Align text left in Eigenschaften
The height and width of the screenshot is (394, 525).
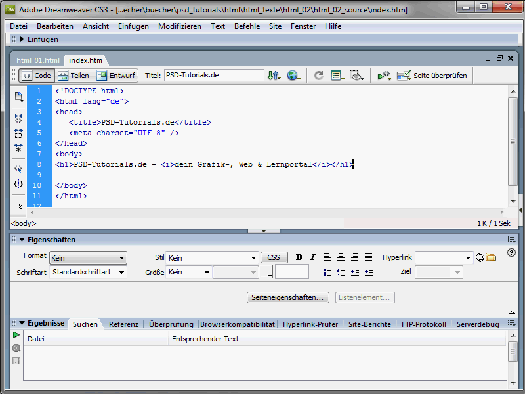click(327, 257)
